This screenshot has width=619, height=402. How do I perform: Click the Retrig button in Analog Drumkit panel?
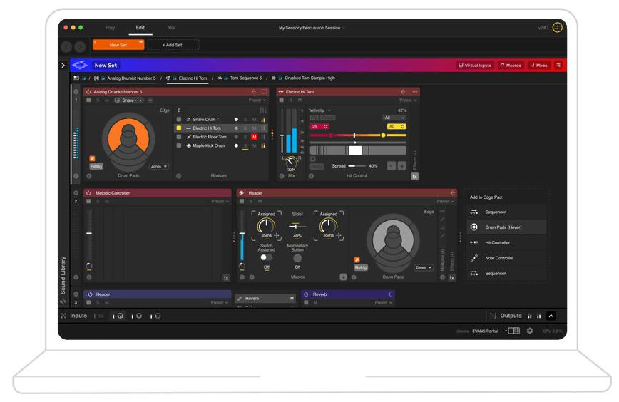click(96, 166)
